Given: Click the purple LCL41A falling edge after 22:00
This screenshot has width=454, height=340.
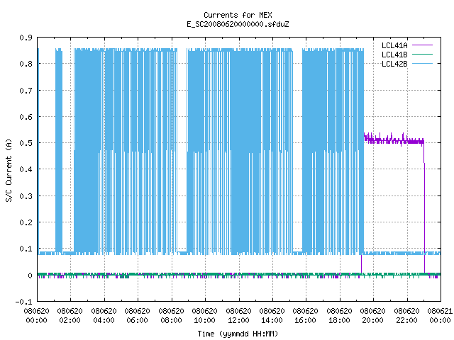Looking at the screenshot, I should [424, 208].
